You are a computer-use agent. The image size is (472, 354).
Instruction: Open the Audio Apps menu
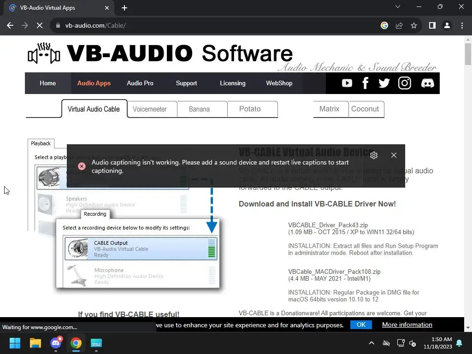pyautogui.click(x=94, y=83)
